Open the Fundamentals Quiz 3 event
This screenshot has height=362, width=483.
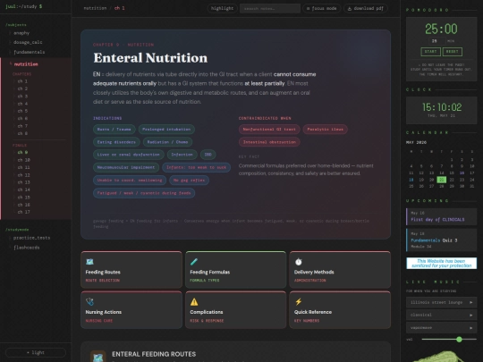coord(442,240)
